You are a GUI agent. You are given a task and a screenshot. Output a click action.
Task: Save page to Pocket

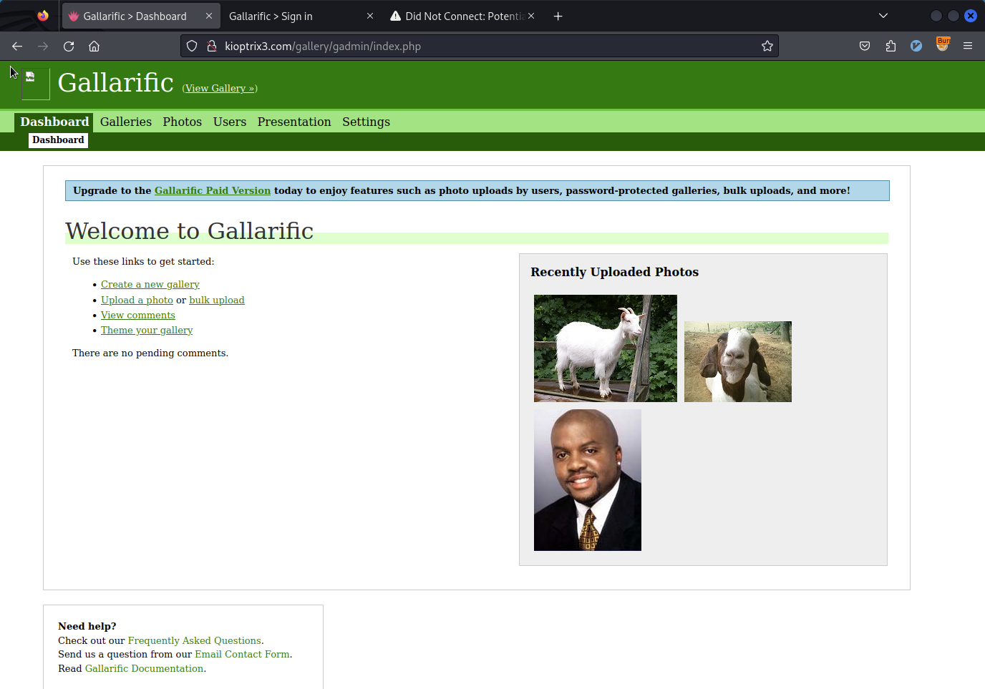pyautogui.click(x=864, y=46)
